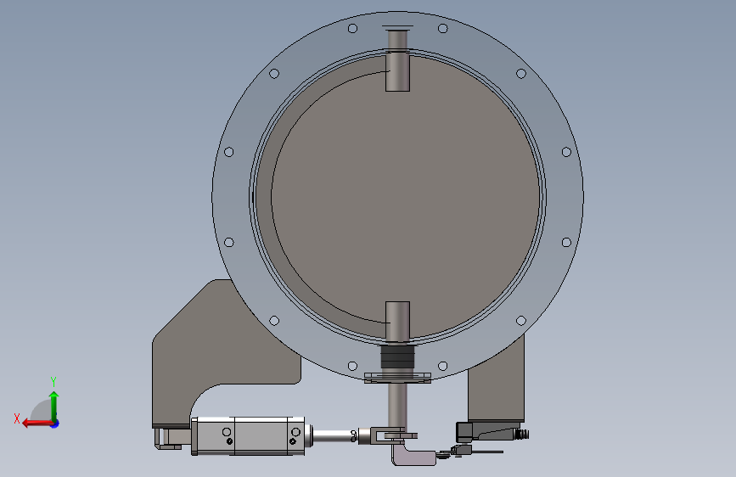Viewport: 736px width, 477px height.
Task: Select the cylinder piston rod
Action: (334, 436)
